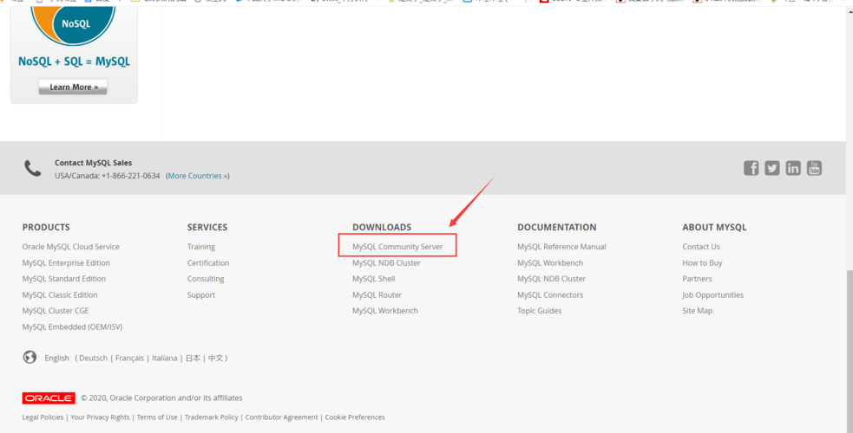Open Terms of Use link
This screenshot has height=433, width=853.
point(157,417)
